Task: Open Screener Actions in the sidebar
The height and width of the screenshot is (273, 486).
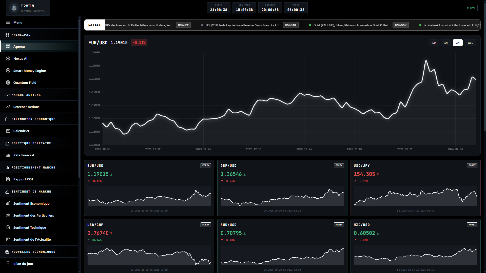Action: tap(26, 107)
